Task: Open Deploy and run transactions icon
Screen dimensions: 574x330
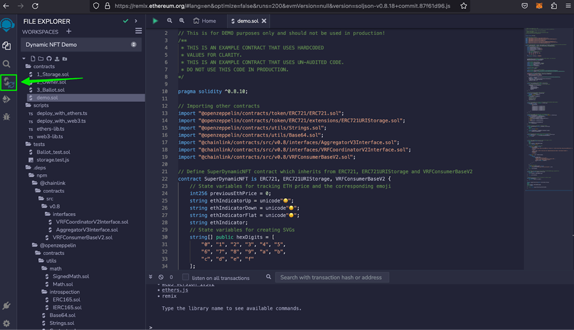Action: coord(7,99)
